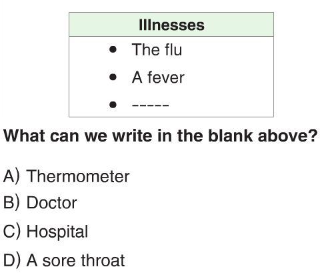Click 'A fever' list item
Image resolution: width=330 pixels, height=277 pixels.
pyautogui.click(x=158, y=77)
